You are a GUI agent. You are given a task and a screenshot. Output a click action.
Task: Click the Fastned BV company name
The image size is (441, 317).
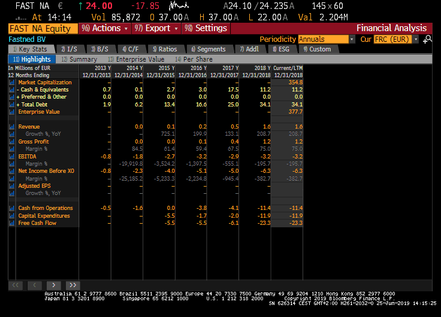(x=27, y=39)
